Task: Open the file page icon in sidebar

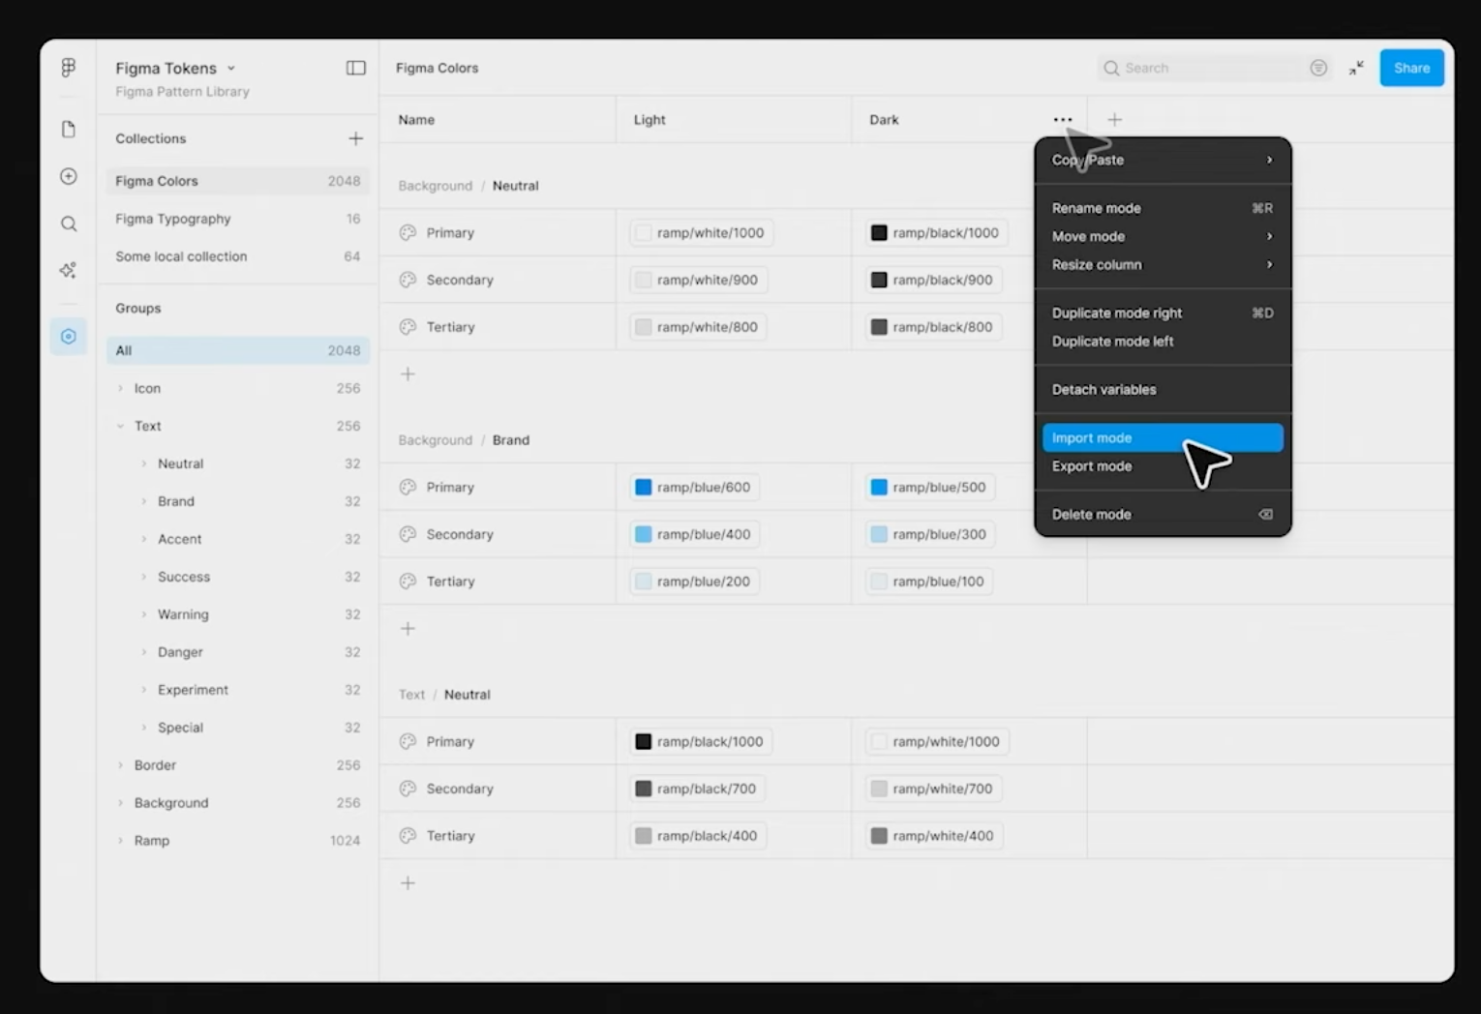Action: [68, 130]
